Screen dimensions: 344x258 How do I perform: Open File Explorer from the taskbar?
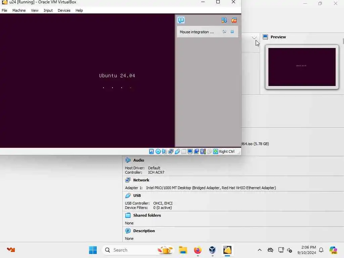pos(183,250)
